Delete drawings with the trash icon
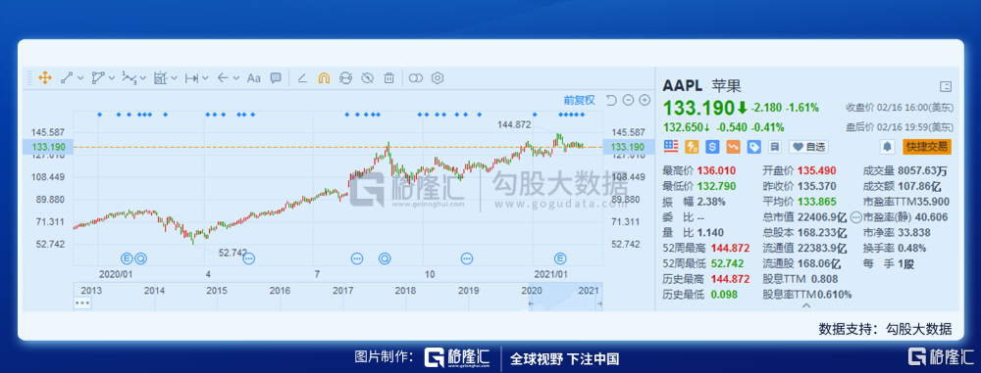981x373 pixels. pyautogui.click(x=388, y=78)
